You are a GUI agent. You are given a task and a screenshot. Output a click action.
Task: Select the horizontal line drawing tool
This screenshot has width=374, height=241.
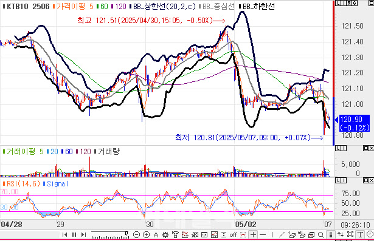pos(263,235)
